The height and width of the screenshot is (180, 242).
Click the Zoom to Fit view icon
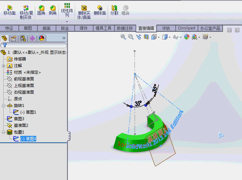123,37
